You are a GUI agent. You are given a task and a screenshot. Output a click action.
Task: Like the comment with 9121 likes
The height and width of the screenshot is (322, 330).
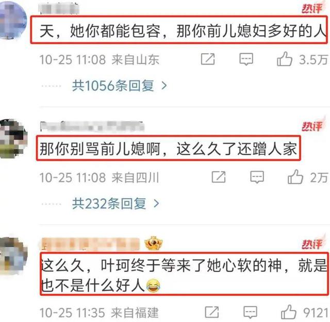tap(289, 312)
